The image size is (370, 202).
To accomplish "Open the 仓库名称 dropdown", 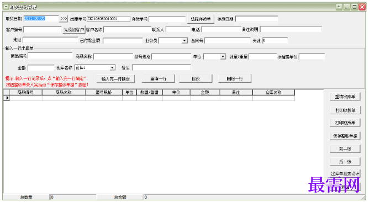I will point(113,68).
